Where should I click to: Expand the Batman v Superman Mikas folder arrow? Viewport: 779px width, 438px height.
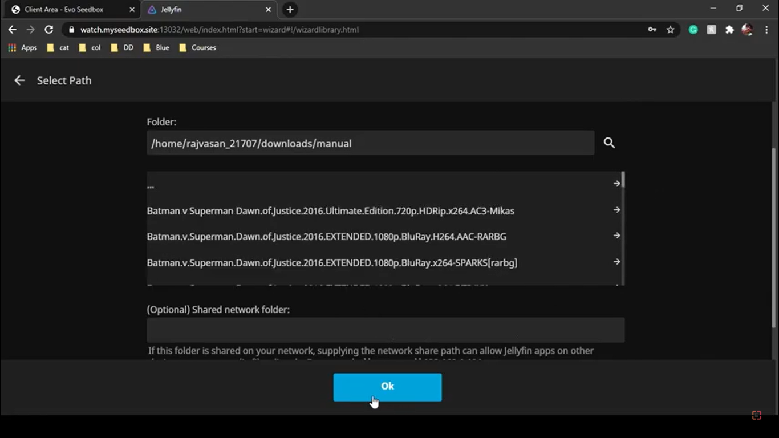(x=616, y=210)
